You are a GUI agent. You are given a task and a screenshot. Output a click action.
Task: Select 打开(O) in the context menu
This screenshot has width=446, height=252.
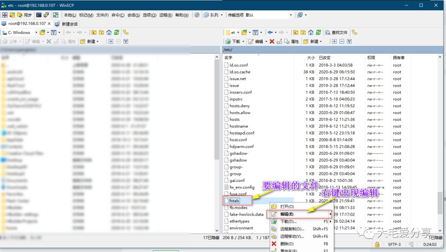287,207
